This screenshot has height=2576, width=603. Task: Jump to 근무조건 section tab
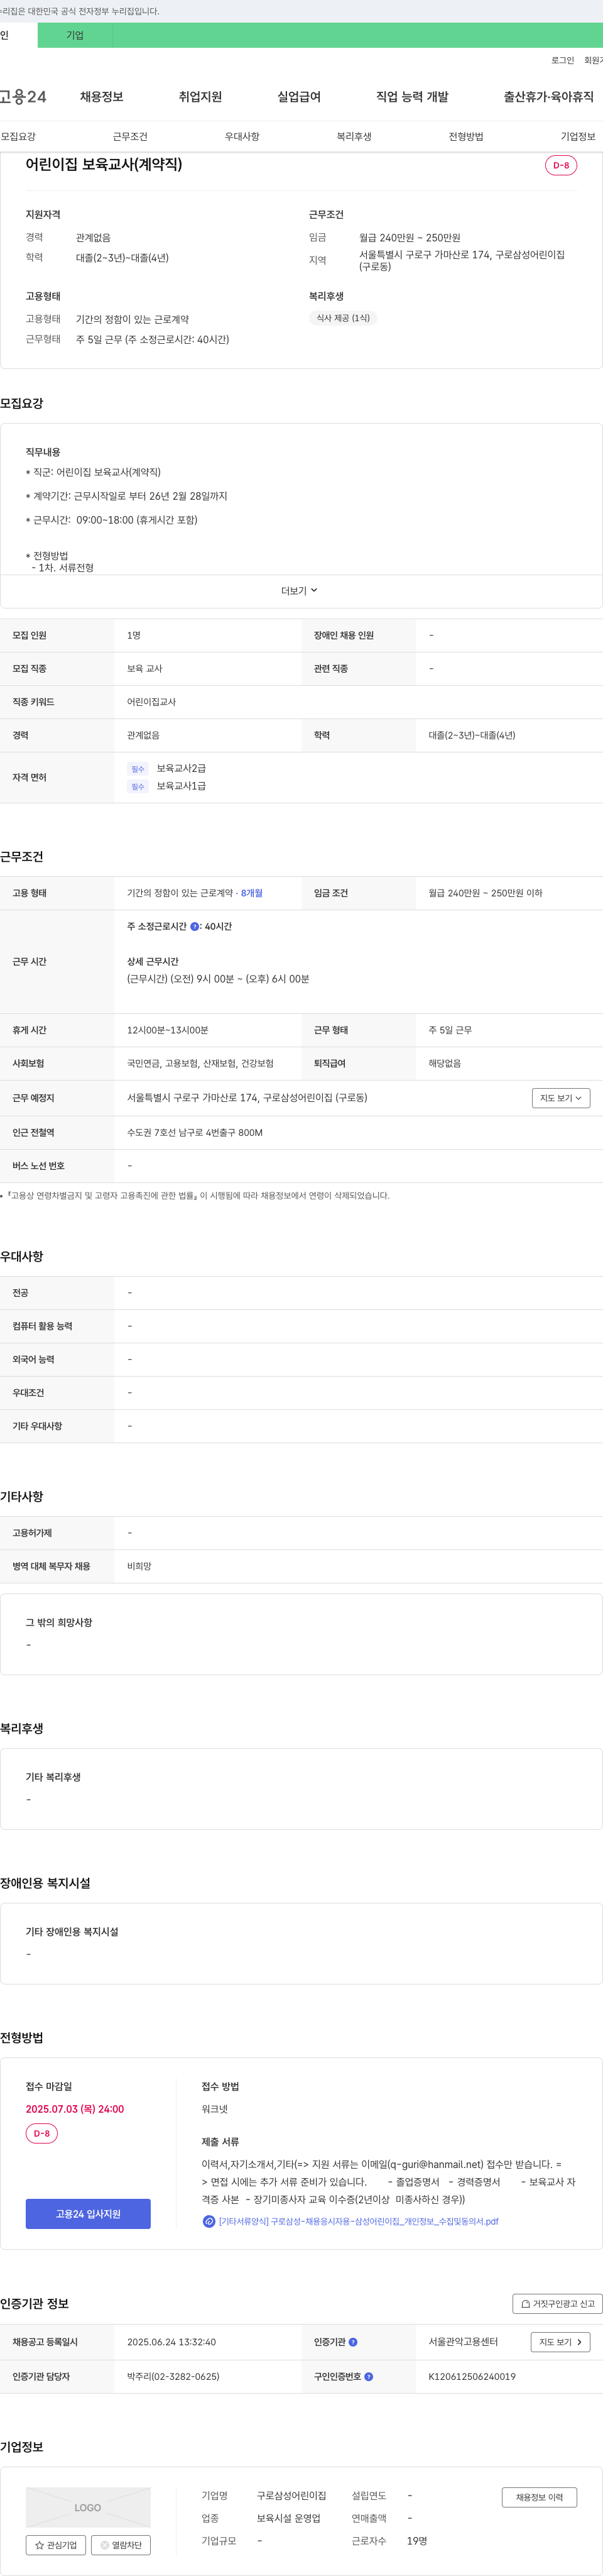point(130,136)
